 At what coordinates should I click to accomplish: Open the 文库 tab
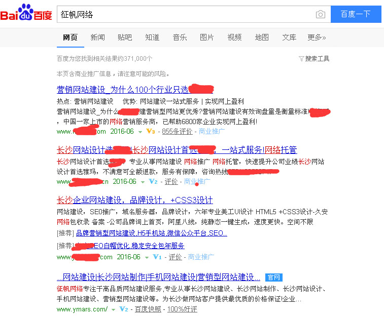[289, 37]
